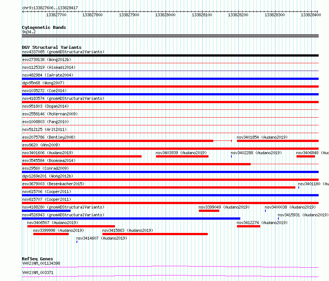Open nsv615707 (Cooper2011) label

pos(47,199)
